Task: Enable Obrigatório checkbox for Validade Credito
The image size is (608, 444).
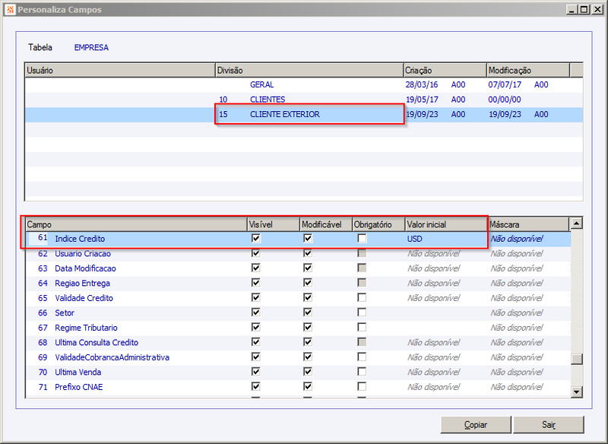Action: [362, 297]
